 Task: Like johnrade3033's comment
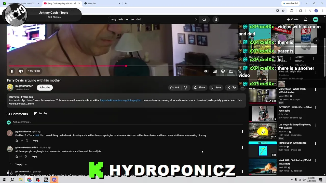pyautogui.click(x=17, y=141)
